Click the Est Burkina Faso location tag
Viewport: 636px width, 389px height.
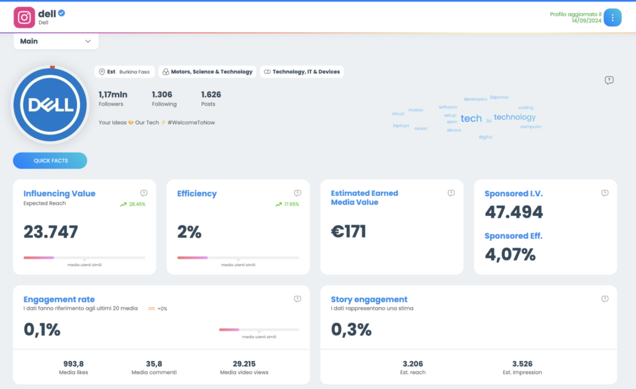[x=124, y=72]
